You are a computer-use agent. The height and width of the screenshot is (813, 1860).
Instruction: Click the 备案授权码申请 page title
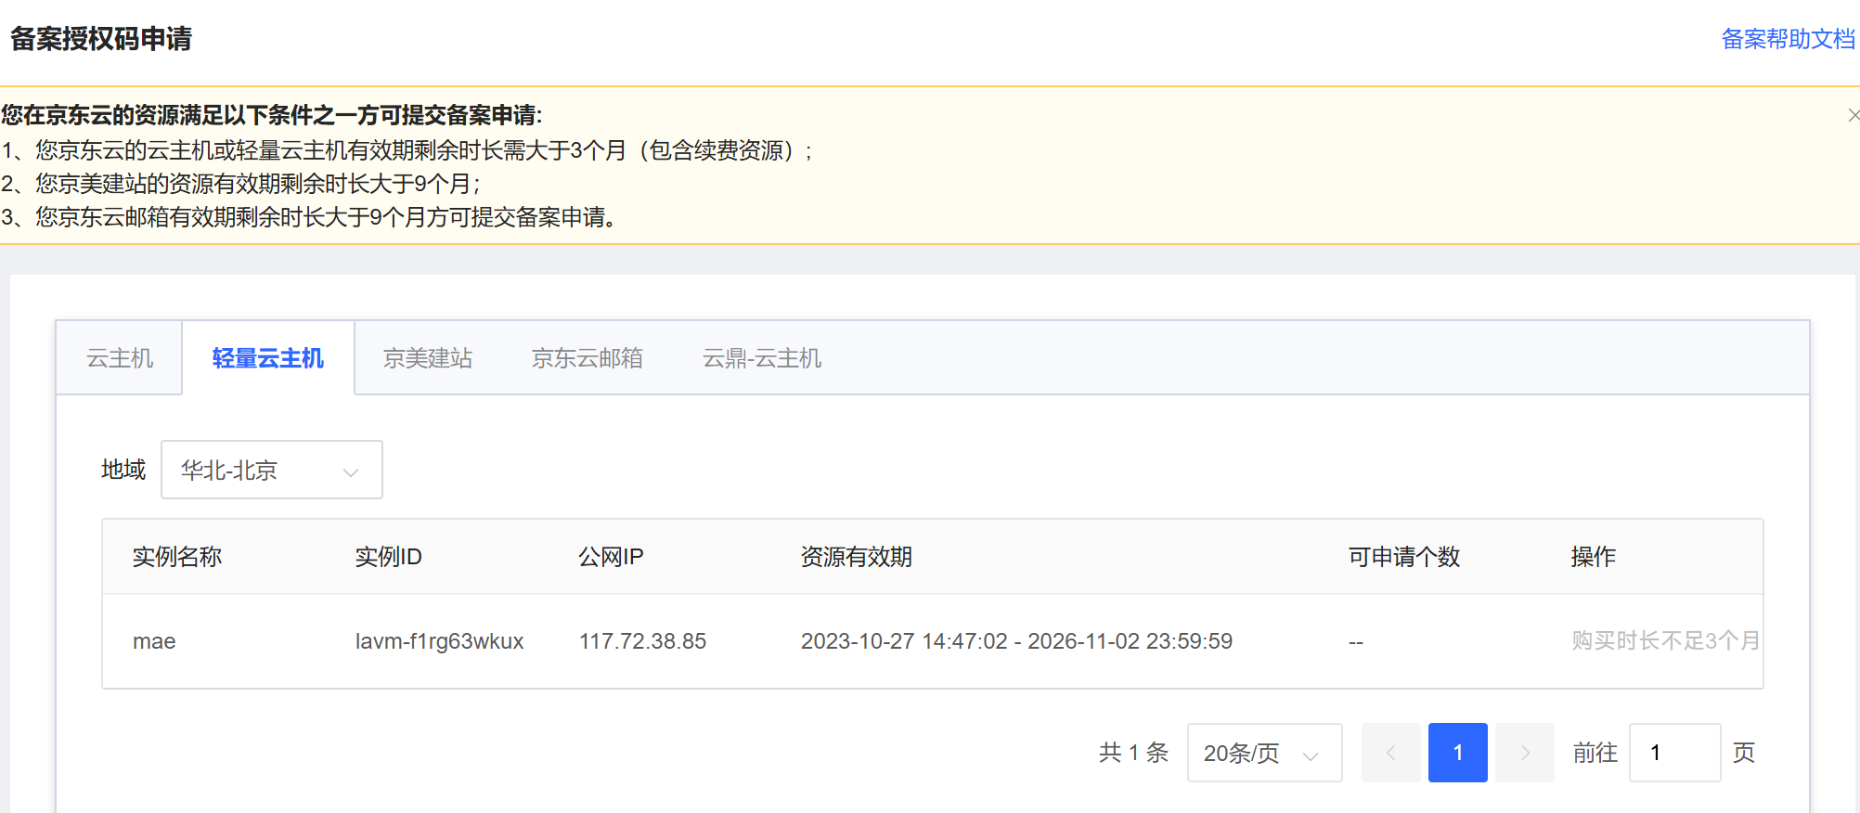[x=100, y=39]
